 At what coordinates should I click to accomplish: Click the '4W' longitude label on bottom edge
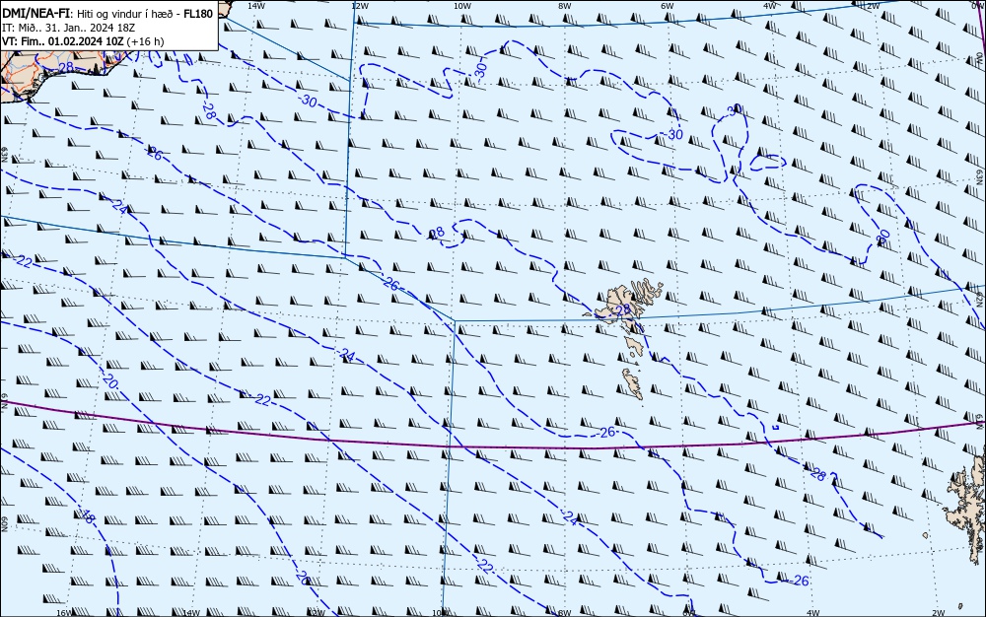pos(813,613)
